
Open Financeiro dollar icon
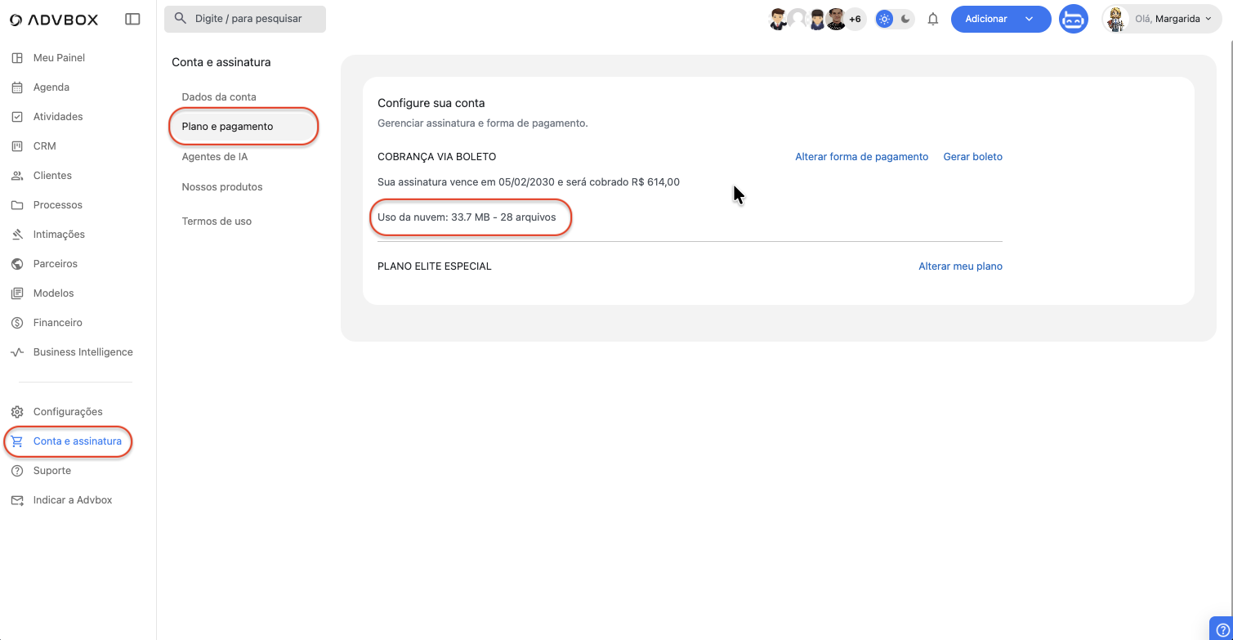(x=17, y=323)
